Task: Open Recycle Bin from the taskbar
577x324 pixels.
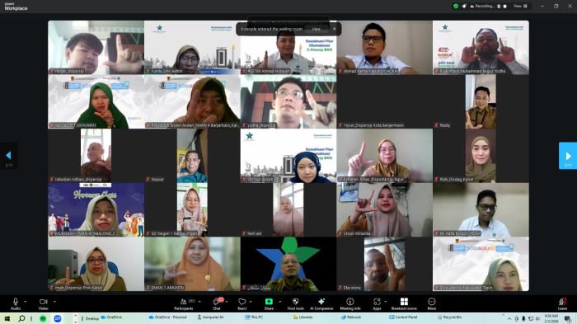Action: (449, 317)
